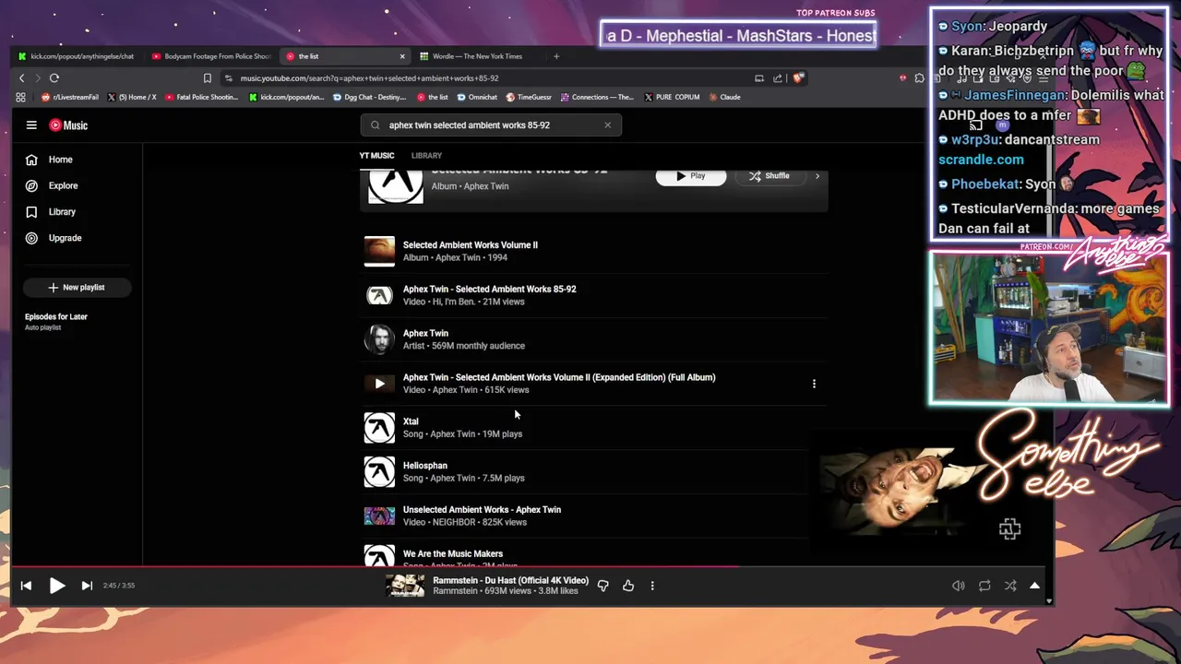Switch to Wordle New York Times tab
The width and height of the screenshot is (1181, 664).
pos(478,56)
